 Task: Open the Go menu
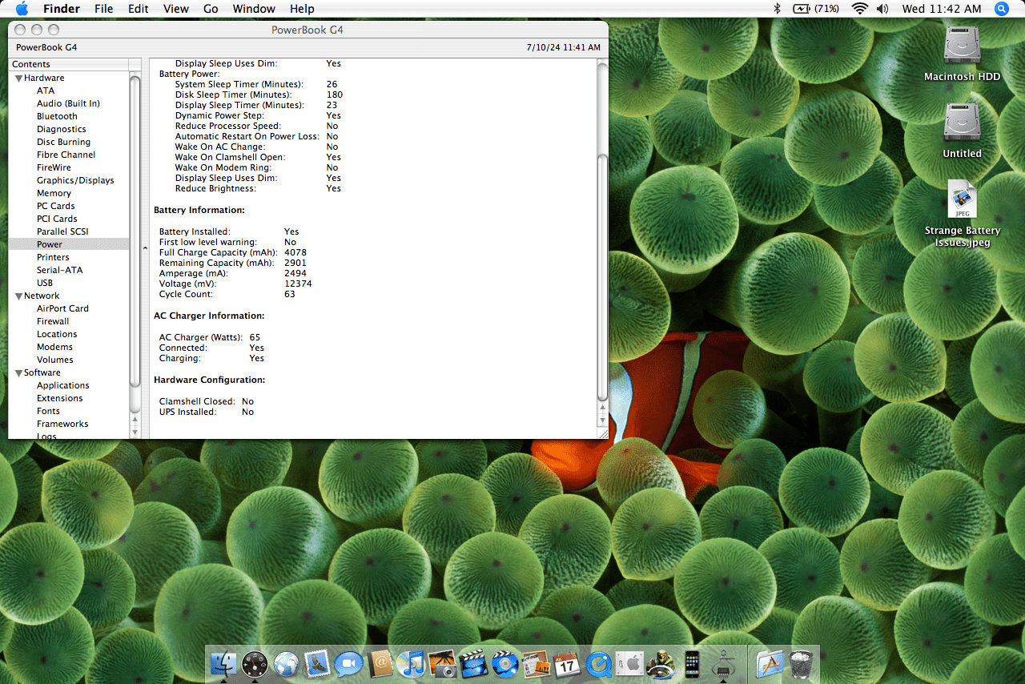click(x=211, y=9)
